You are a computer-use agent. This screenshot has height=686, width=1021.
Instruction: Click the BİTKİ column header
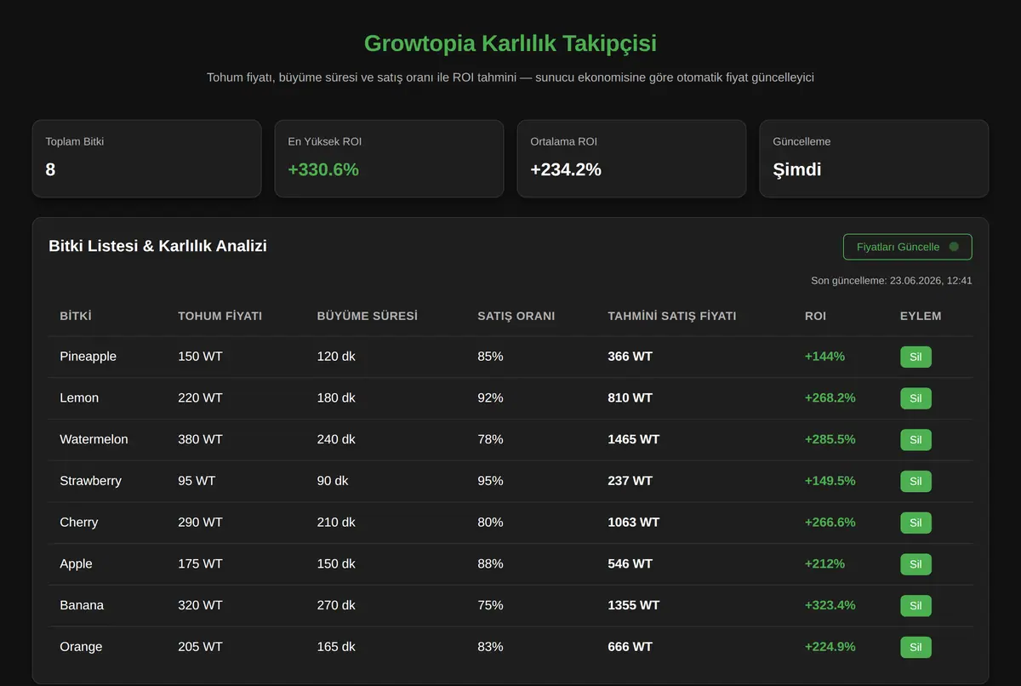pos(75,316)
